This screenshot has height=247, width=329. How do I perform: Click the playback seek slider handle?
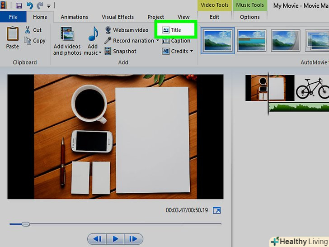[x=26, y=224]
